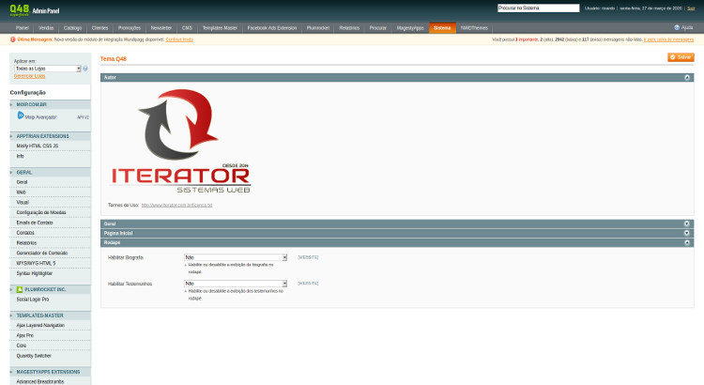Open the Promoções menu
The height and width of the screenshot is (385, 704).
[x=130, y=28]
